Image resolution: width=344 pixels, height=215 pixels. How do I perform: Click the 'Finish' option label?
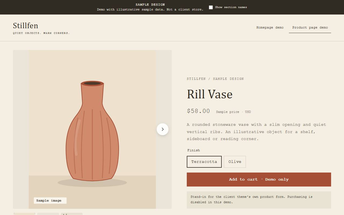pyautogui.click(x=193, y=150)
